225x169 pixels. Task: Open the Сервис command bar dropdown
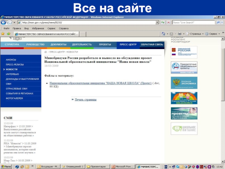[x=213, y=34]
